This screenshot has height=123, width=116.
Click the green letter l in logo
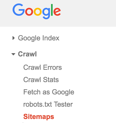tap(52, 10)
